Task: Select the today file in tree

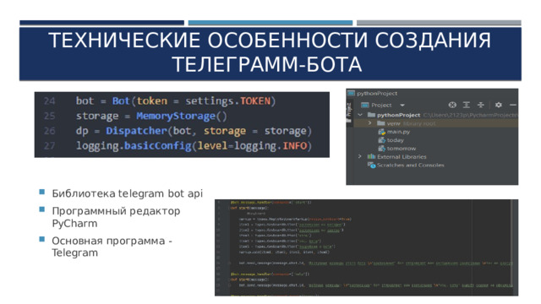Action: click(396, 140)
